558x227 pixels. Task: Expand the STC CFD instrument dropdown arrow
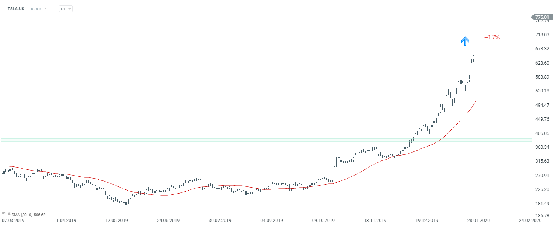(x=46, y=8)
